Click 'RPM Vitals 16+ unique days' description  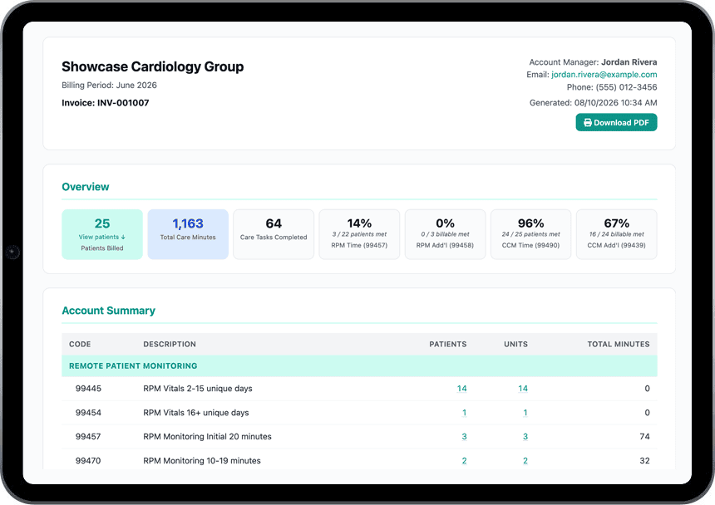pyautogui.click(x=196, y=413)
